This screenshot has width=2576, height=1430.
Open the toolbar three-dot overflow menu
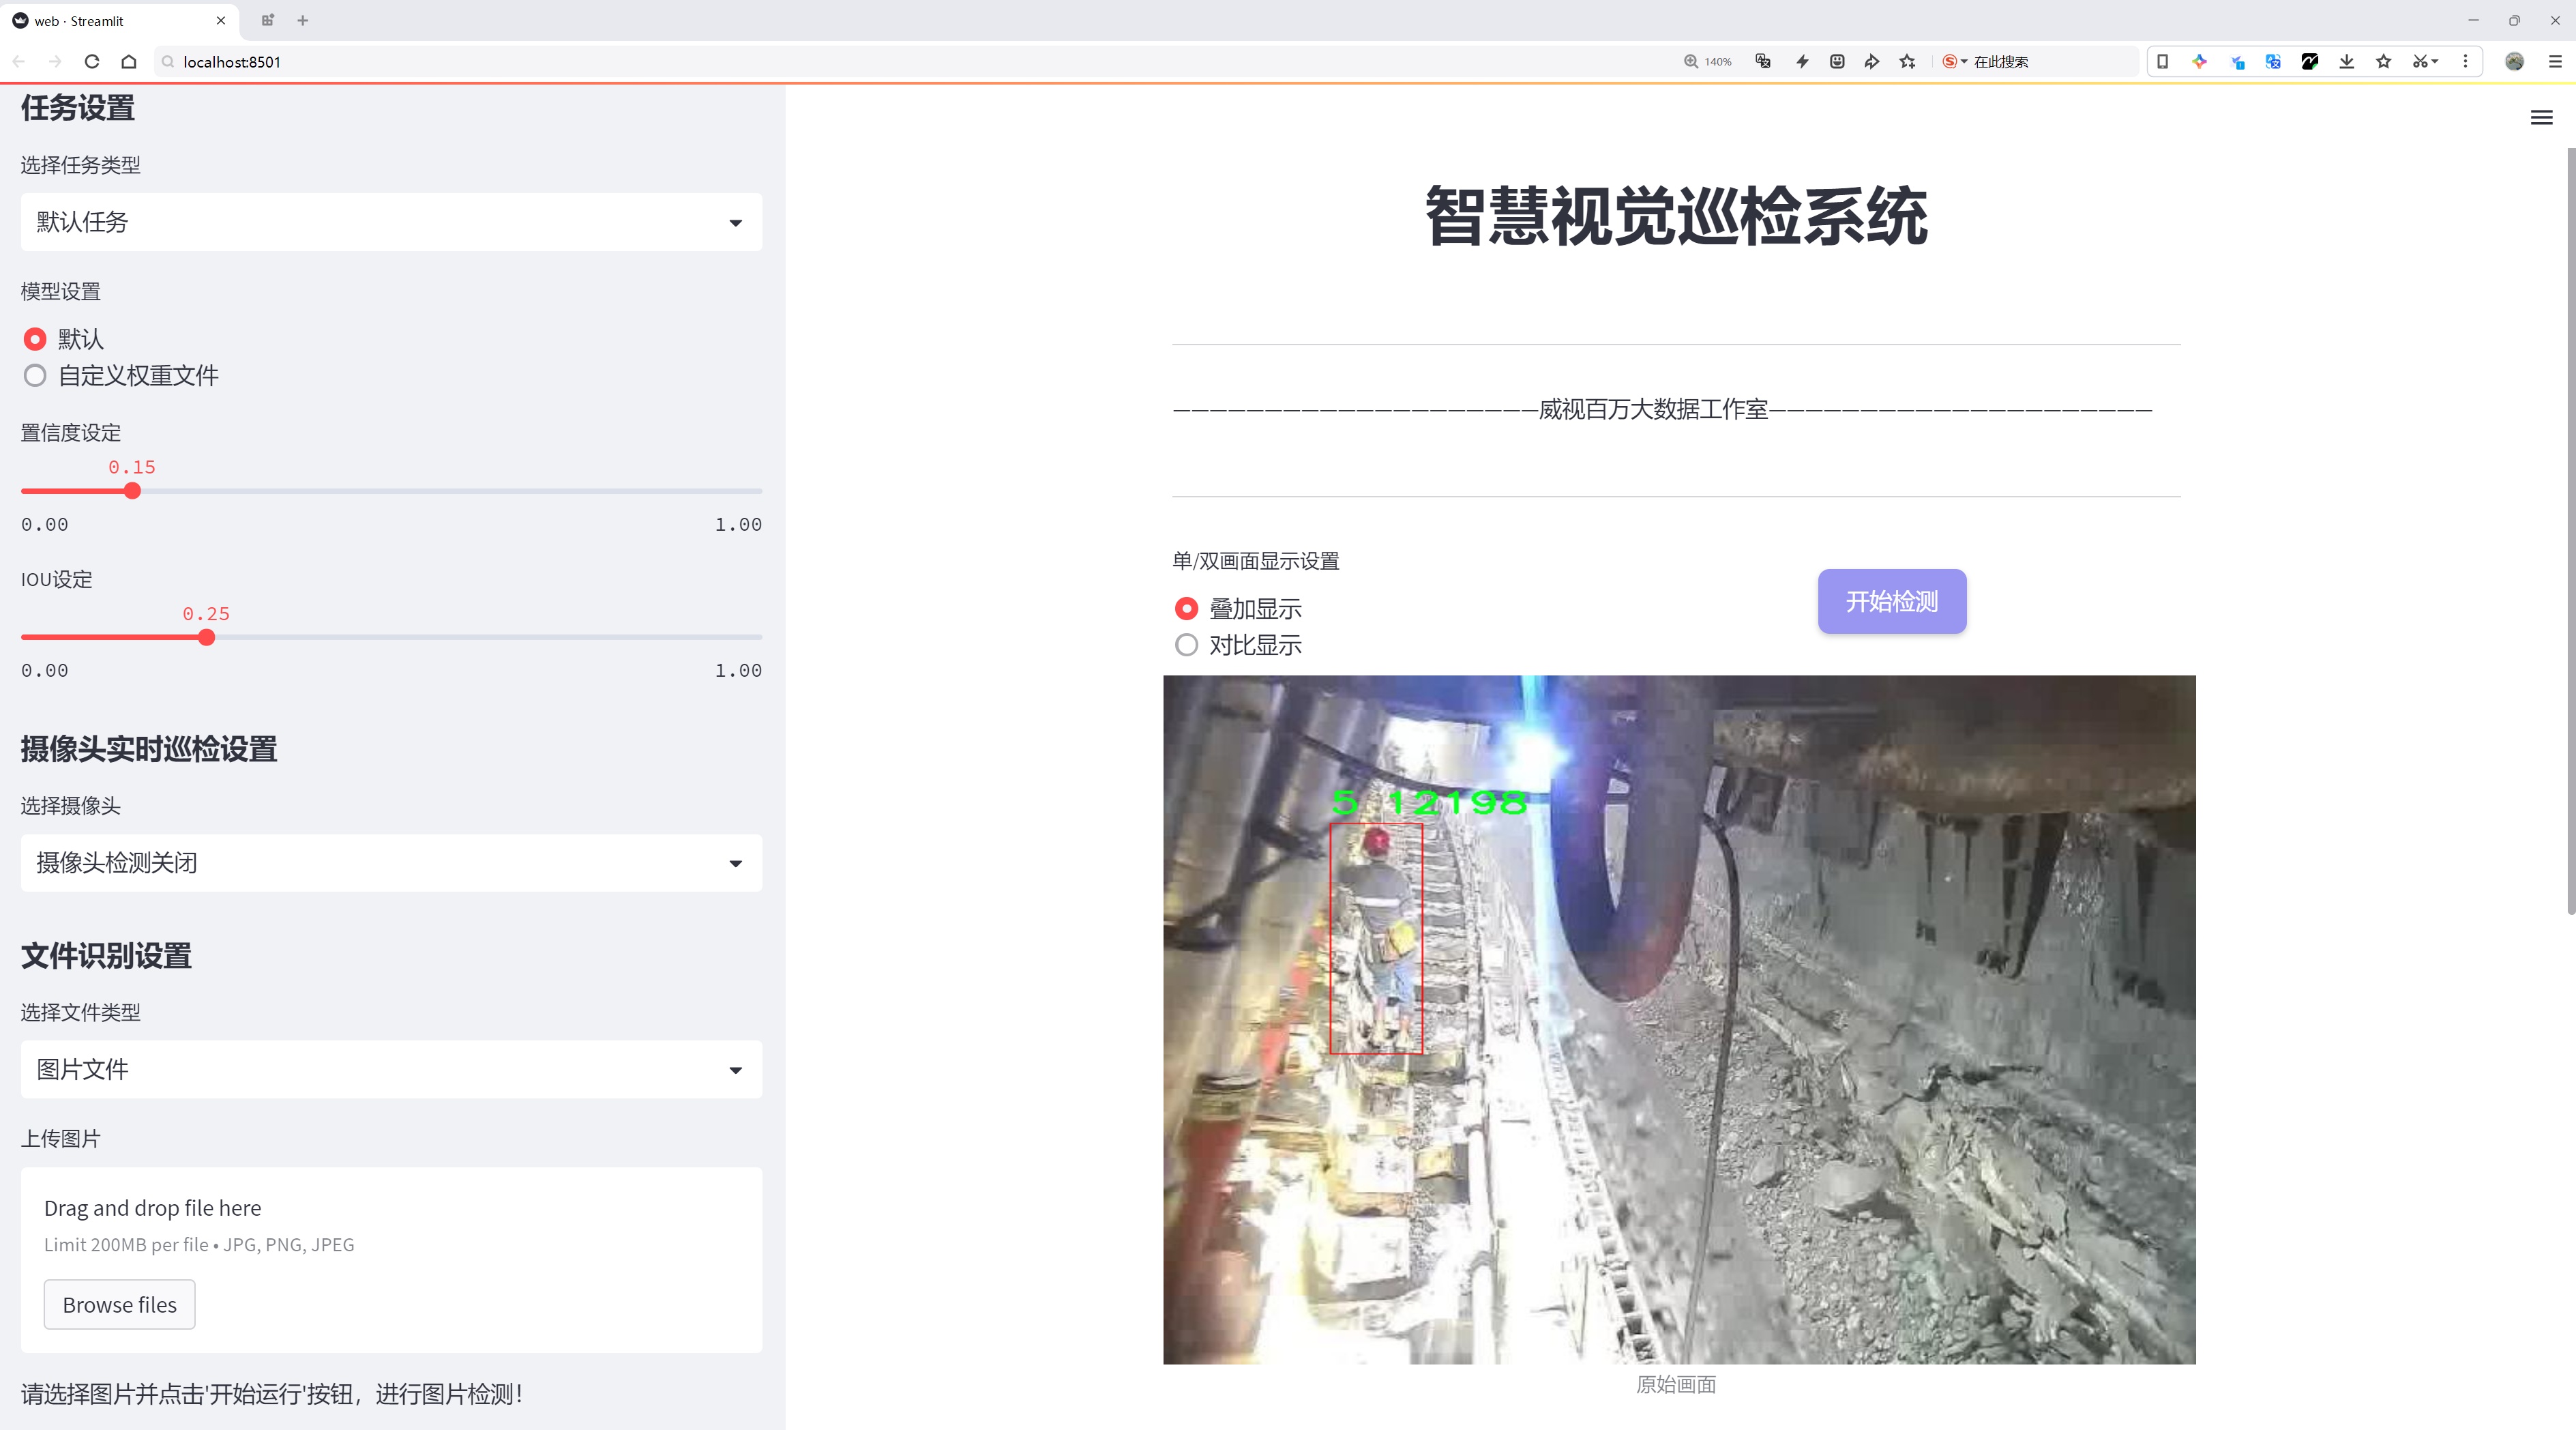pyautogui.click(x=2465, y=62)
